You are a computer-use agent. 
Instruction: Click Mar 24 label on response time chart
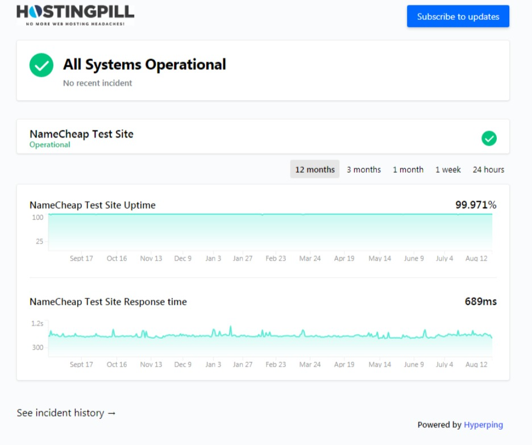[310, 365]
